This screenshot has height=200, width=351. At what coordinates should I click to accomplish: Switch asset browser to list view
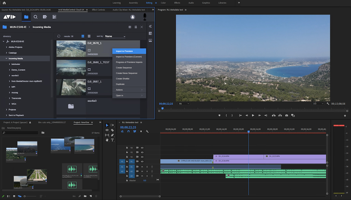pyautogui.click(x=89, y=36)
